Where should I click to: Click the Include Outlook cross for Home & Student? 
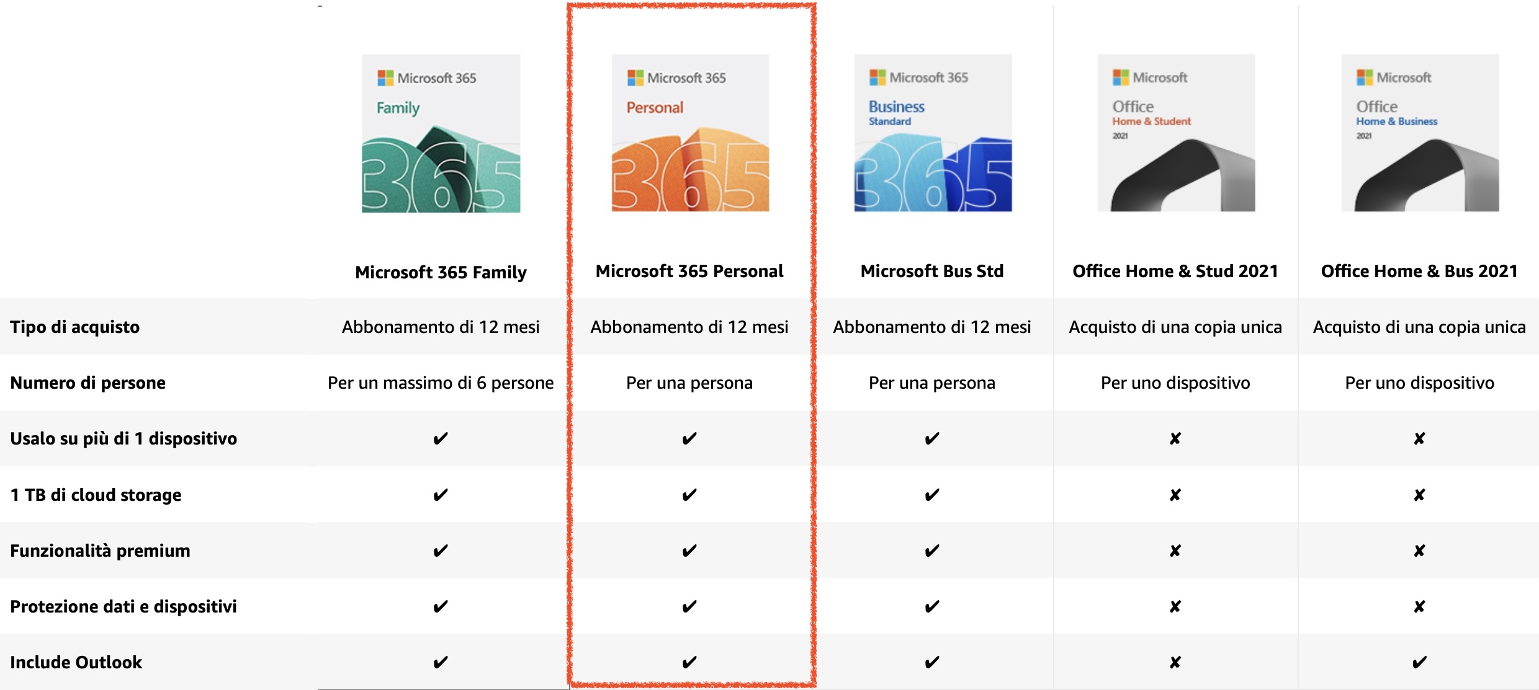[1175, 662]
